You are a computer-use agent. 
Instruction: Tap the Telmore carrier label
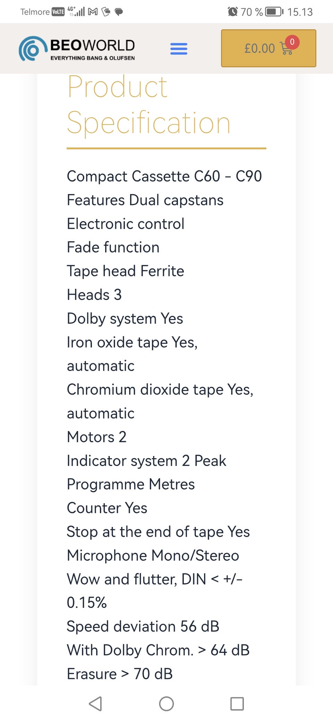point(35,12)
